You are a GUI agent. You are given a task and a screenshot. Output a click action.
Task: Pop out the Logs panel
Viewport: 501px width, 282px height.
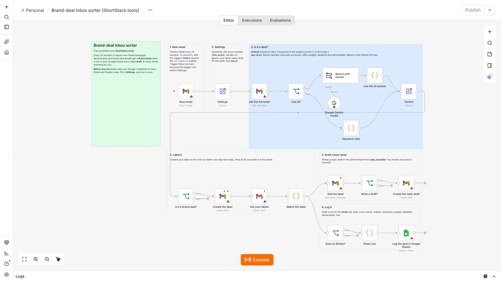click(485, 276)
